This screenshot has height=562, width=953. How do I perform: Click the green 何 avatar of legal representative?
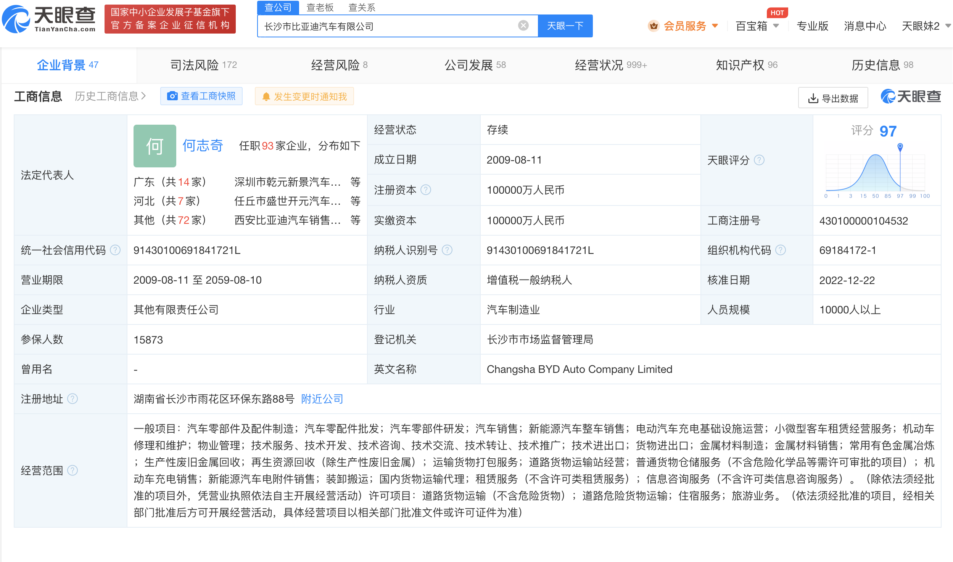(155, 146)
